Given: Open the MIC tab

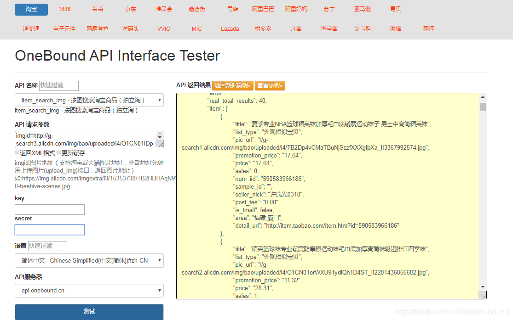Looking at the screenshot, I should coord(196,29).
